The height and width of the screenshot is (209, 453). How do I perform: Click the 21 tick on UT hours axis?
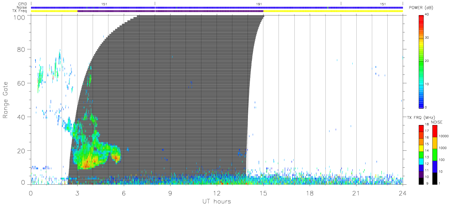pos(356,193)
